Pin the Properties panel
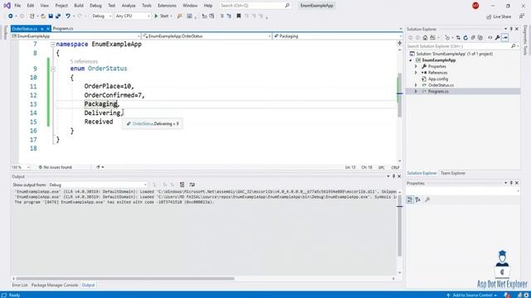The width and height of the screenshot is (531, 298). pos(511,183)
